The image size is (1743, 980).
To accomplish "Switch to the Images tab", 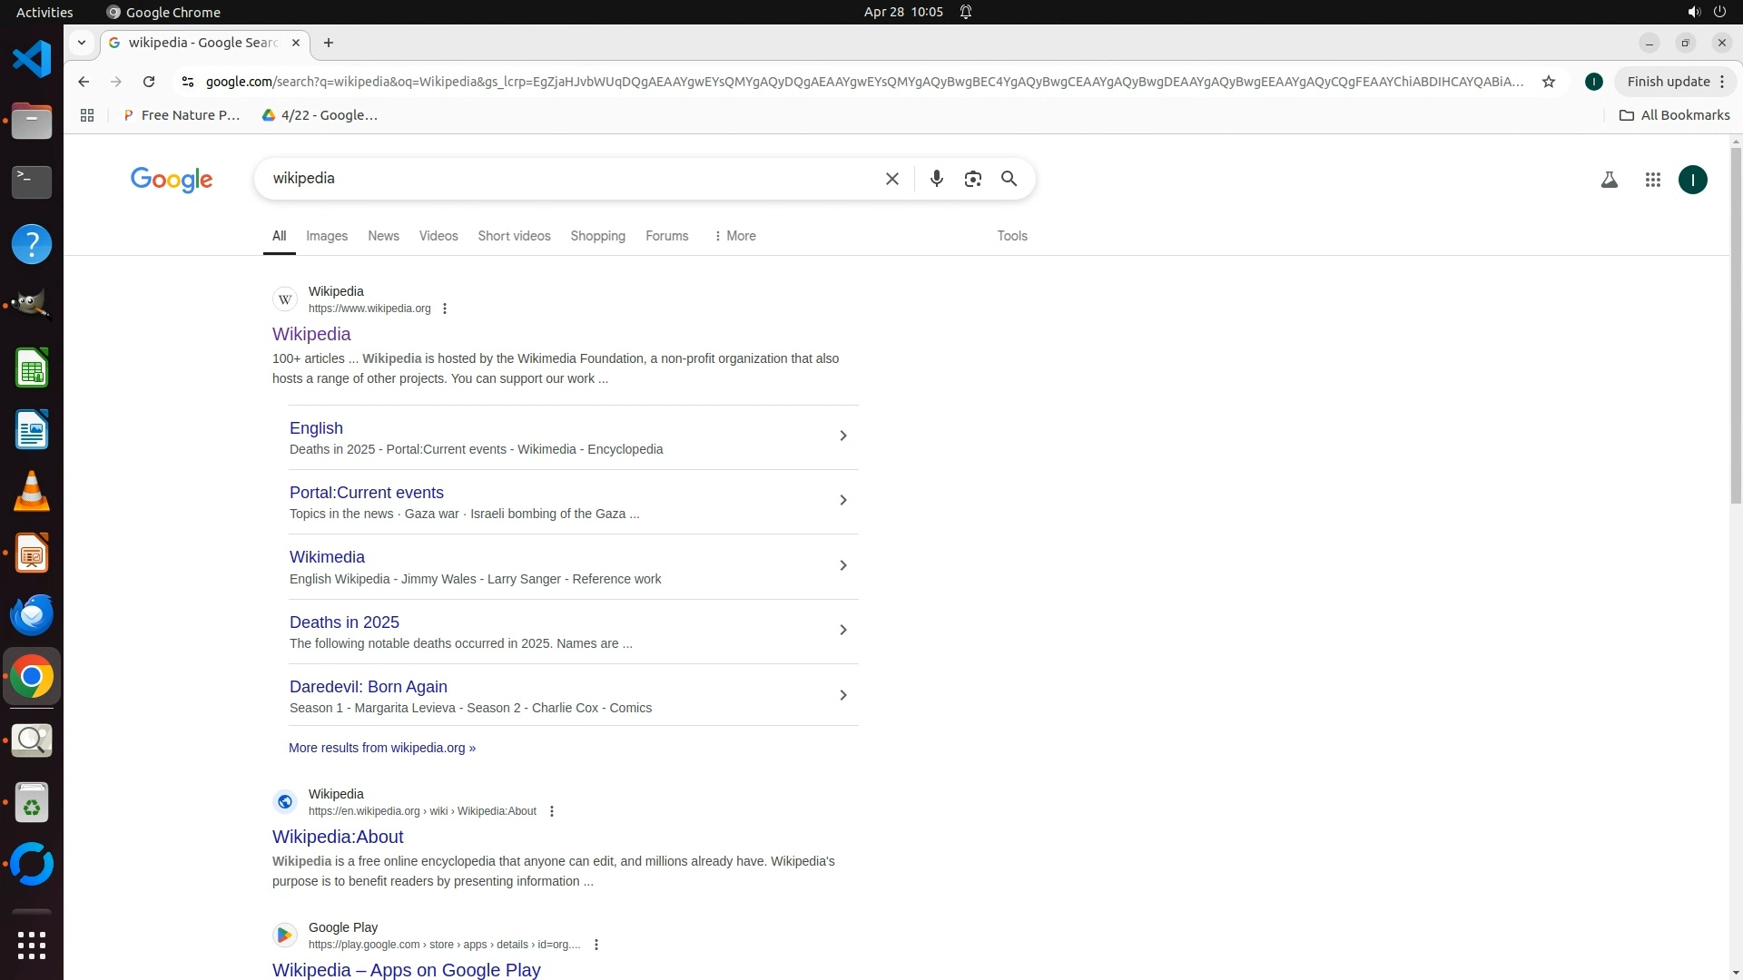I will [x=327, y=236].
